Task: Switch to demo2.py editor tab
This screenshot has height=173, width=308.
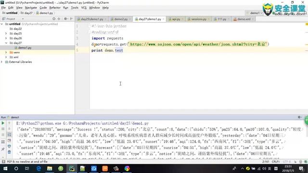Action: (x=120, y=19)
